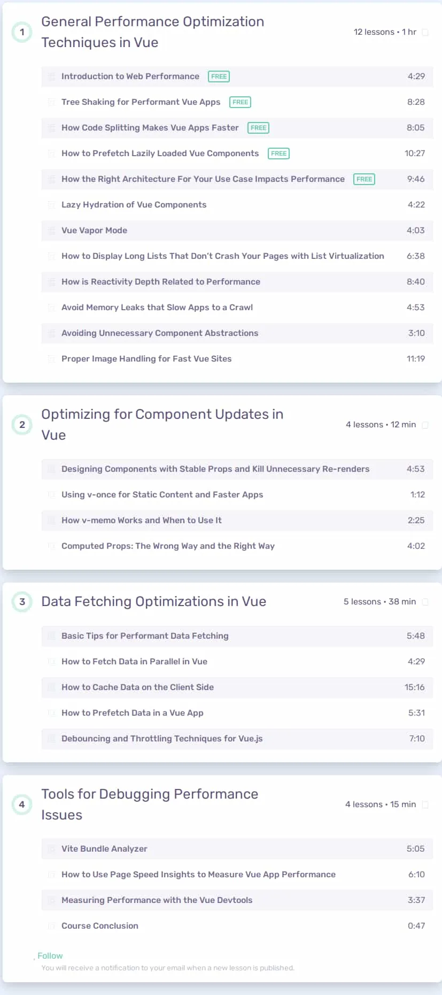Viewport: 442px width, 995px height.
Task: Click the Follow link for lesson notifications
Action: click(x=50, y=956)
